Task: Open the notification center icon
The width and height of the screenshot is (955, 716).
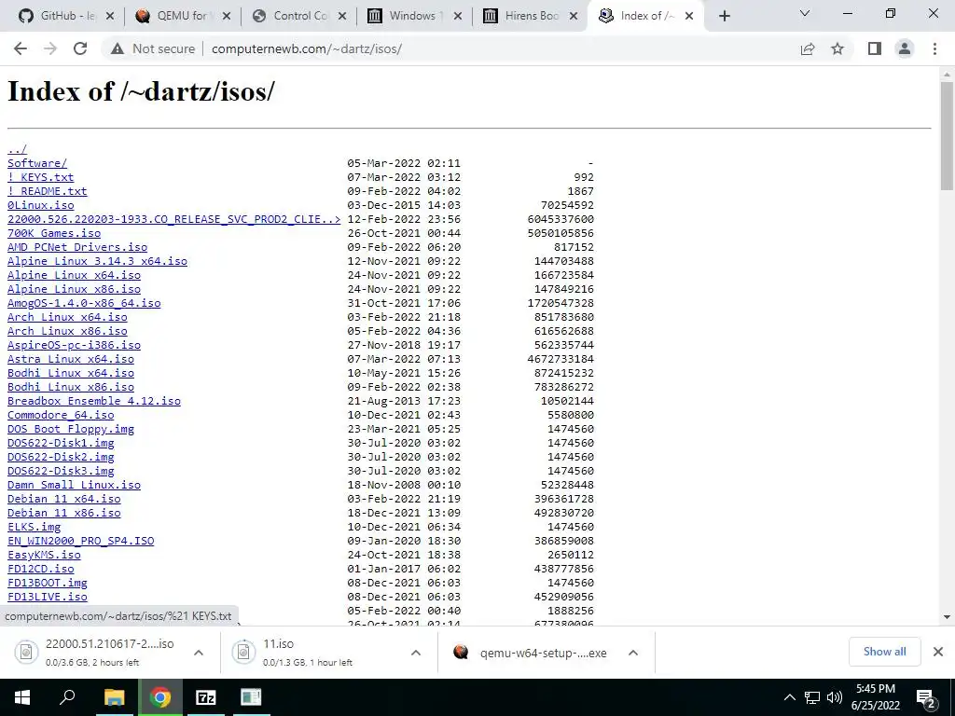Action: point(926,697)
